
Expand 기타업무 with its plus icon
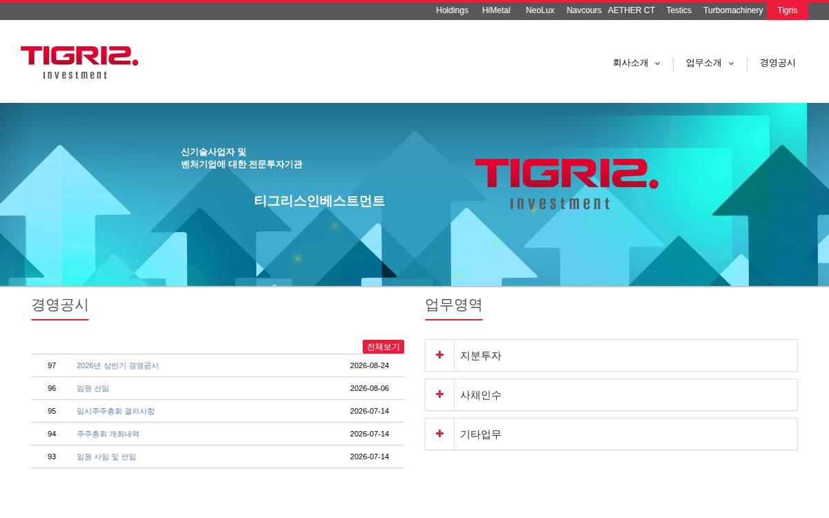pos(439,434)
